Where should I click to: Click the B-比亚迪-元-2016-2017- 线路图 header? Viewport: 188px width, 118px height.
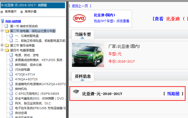pyautogui.click(x=33, y=5)
